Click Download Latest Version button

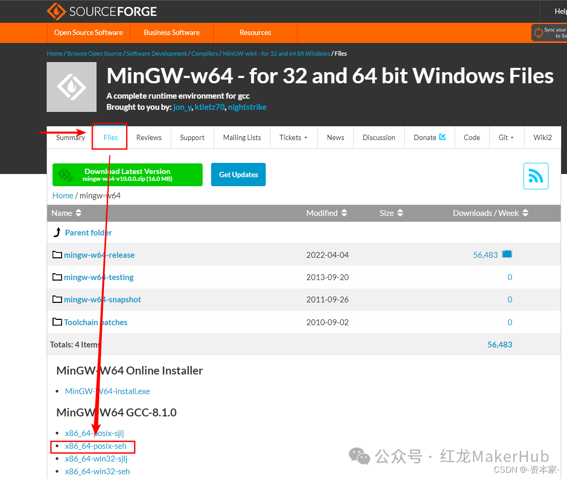127,175
